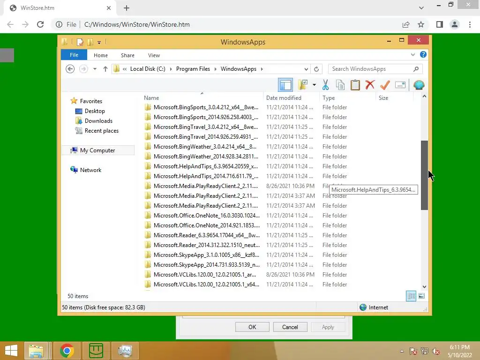480x360 pixels.
Task: Click the Properties quick access icon in title bar
Action: pos(80,42)
